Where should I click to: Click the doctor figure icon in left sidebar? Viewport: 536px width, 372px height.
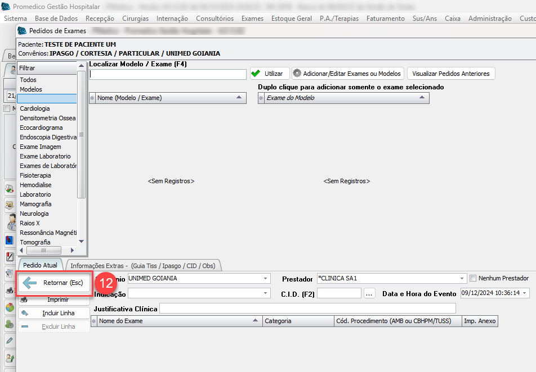pos(11,223)
